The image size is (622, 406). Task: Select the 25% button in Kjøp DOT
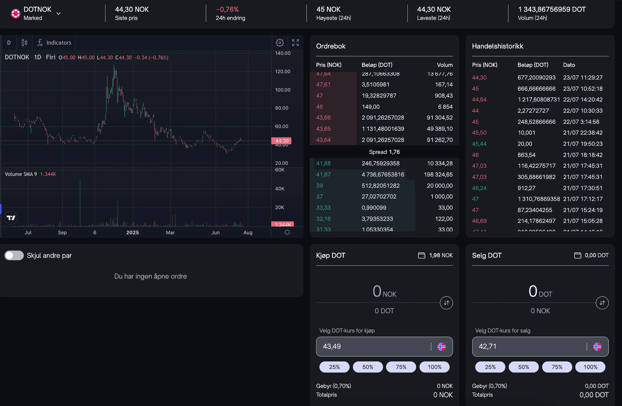click(x=334, y=367)
